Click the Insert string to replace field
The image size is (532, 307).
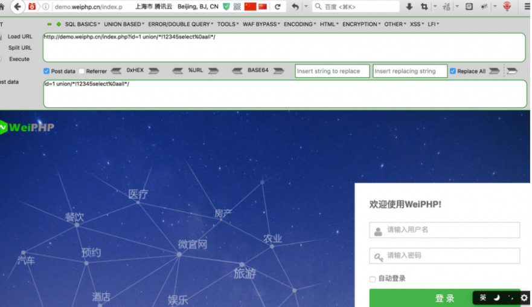point(332,71)
